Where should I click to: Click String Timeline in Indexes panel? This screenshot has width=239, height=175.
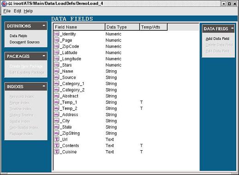click(21, 115)
